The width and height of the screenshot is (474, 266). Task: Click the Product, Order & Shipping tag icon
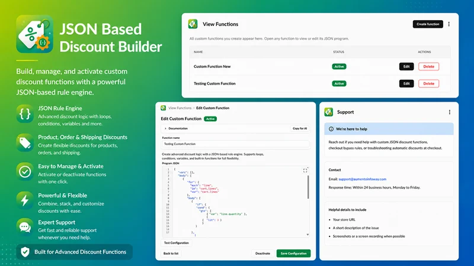(x=25, y=142)
